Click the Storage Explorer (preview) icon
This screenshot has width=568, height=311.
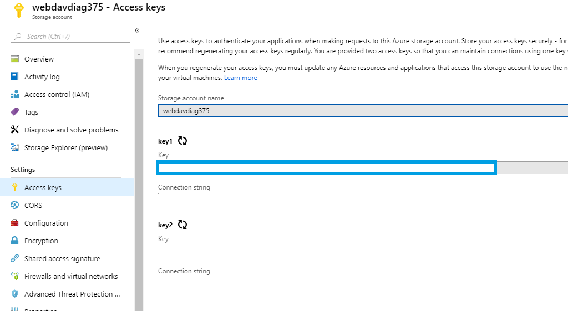[x=15, y=148]
